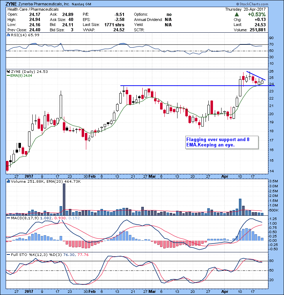This screenshot has width=284, height=295.
Task: Click the green EMA(8) 24.04 legend
Action: tap(20, 76)
